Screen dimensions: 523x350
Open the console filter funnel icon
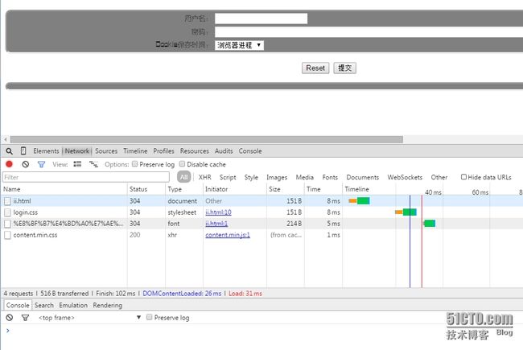pyautogui.click(x=25, y=318)
